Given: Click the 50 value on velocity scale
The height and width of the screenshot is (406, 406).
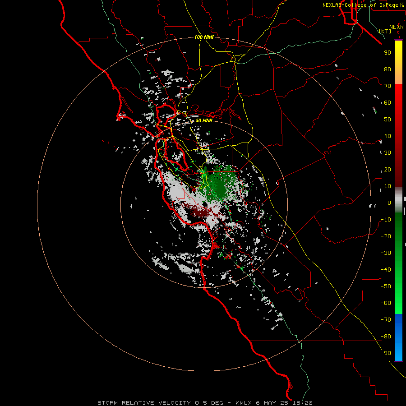Looking at the screenshot, I should coord(388,120).
